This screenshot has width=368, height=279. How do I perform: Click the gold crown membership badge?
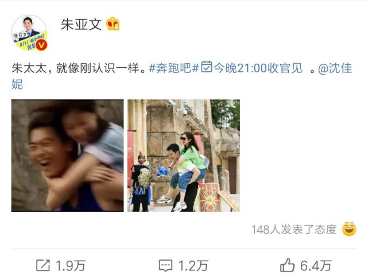point(113,24)
